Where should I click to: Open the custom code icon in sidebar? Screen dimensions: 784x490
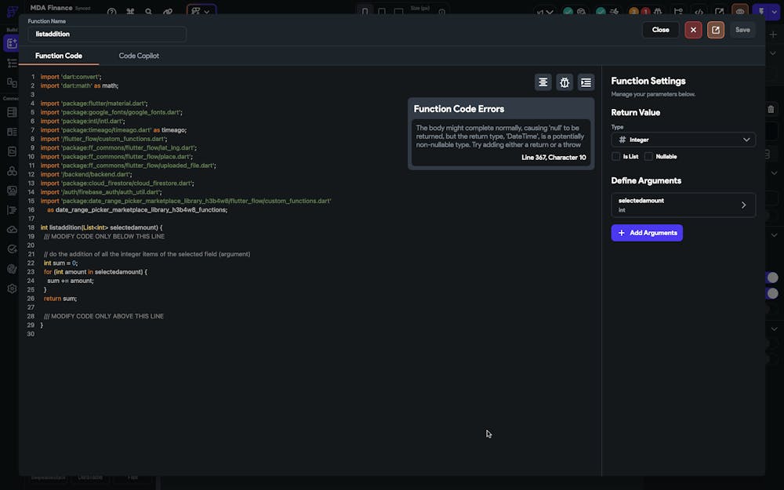point(12,210)
